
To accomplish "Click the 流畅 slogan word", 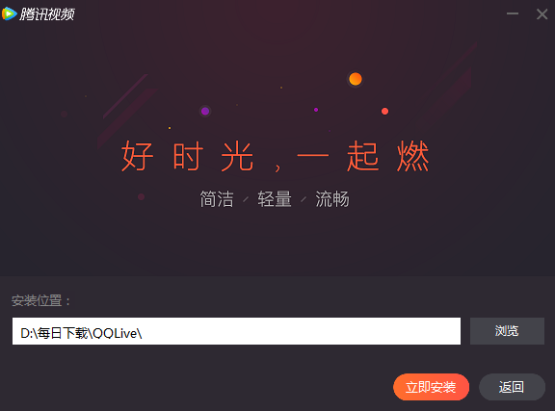I will (332, 199).
